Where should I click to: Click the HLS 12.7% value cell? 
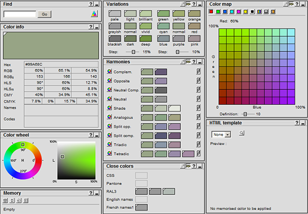pyautogui.click(x=85, y=83)
